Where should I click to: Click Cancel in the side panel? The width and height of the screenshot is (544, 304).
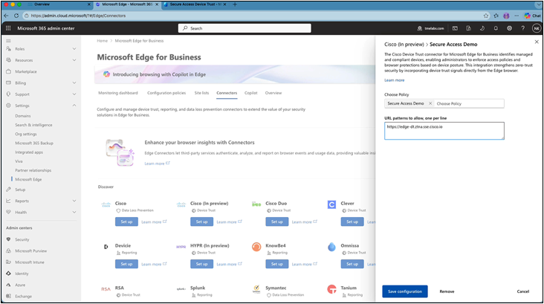pyautogui.click(x=523, y=291)
